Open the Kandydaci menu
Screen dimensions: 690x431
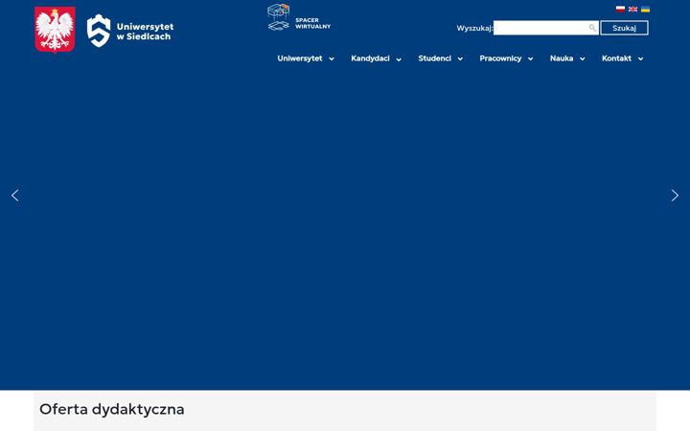point(370,58)
